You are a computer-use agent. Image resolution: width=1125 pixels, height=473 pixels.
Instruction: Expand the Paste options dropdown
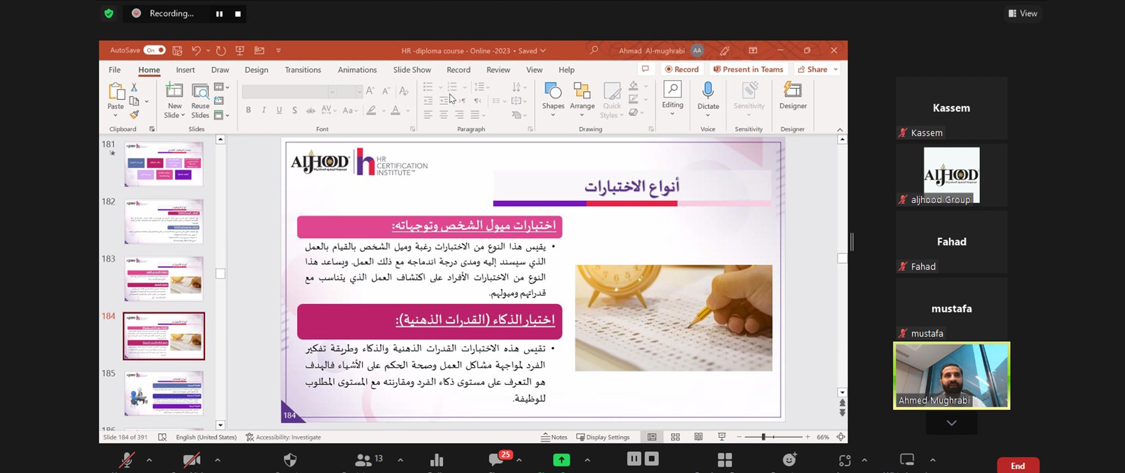click(x=116, y=115)
